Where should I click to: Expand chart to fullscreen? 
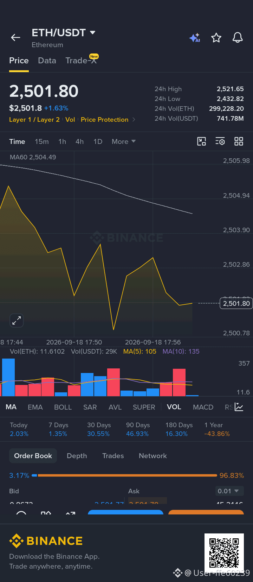pyautogui.click(x=17, y=320)
